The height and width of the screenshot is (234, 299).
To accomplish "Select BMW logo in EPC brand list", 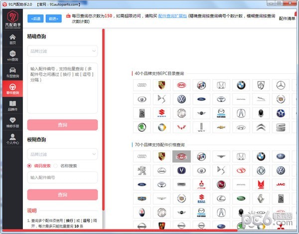I will coord(241,85).
